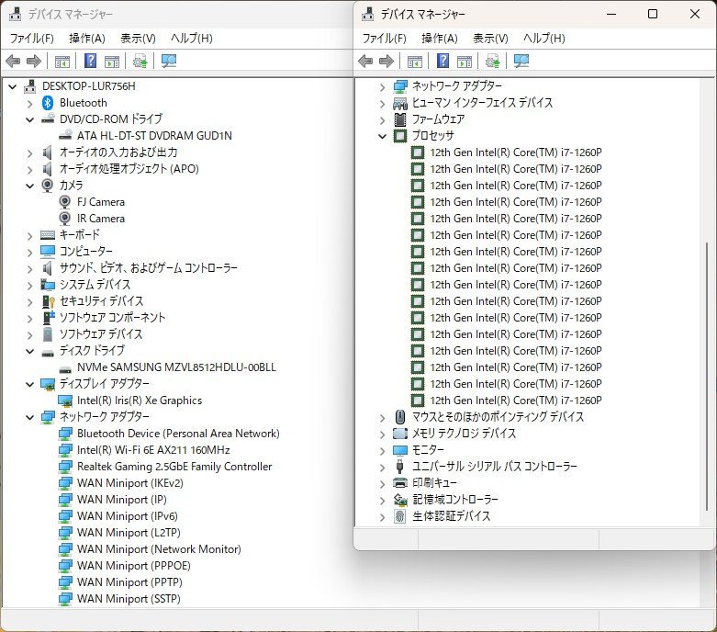Open ファイル(F) menu in the left window
717x632 pixels.
pos(31,39)
